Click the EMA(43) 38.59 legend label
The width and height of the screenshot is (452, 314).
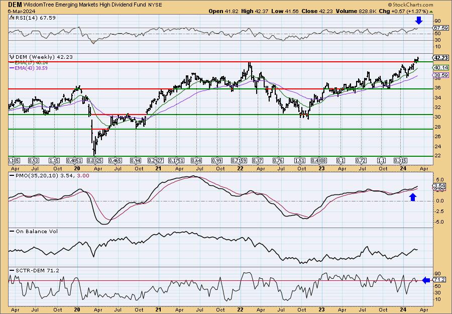[32, 68]
